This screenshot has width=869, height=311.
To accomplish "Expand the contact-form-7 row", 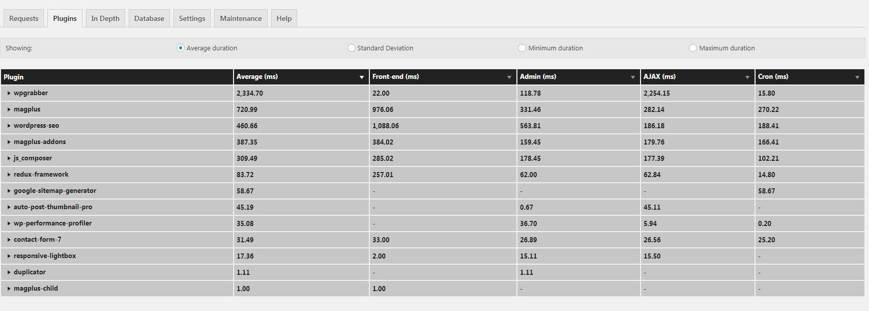I will tap(9, 240).
